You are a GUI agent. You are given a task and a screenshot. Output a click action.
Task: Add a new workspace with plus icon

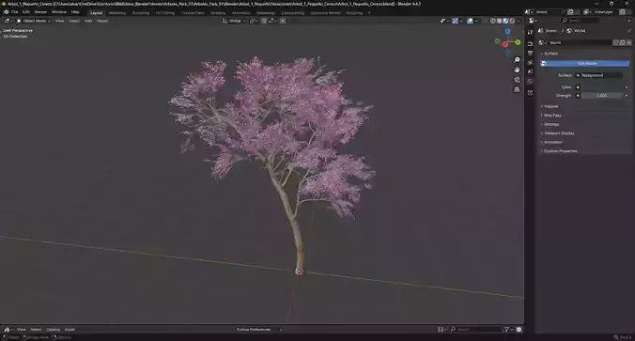click(x=369, y=13)
